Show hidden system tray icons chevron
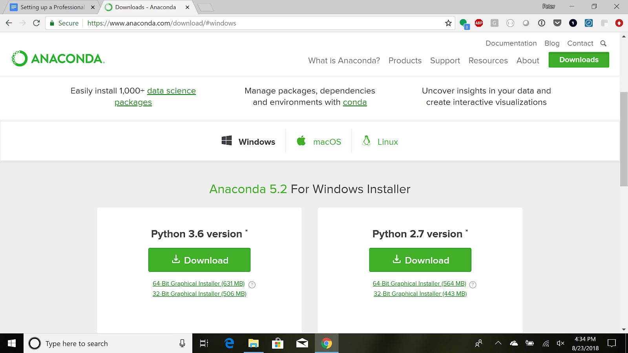This screenshot has height=353, width=628. [498, 343]
